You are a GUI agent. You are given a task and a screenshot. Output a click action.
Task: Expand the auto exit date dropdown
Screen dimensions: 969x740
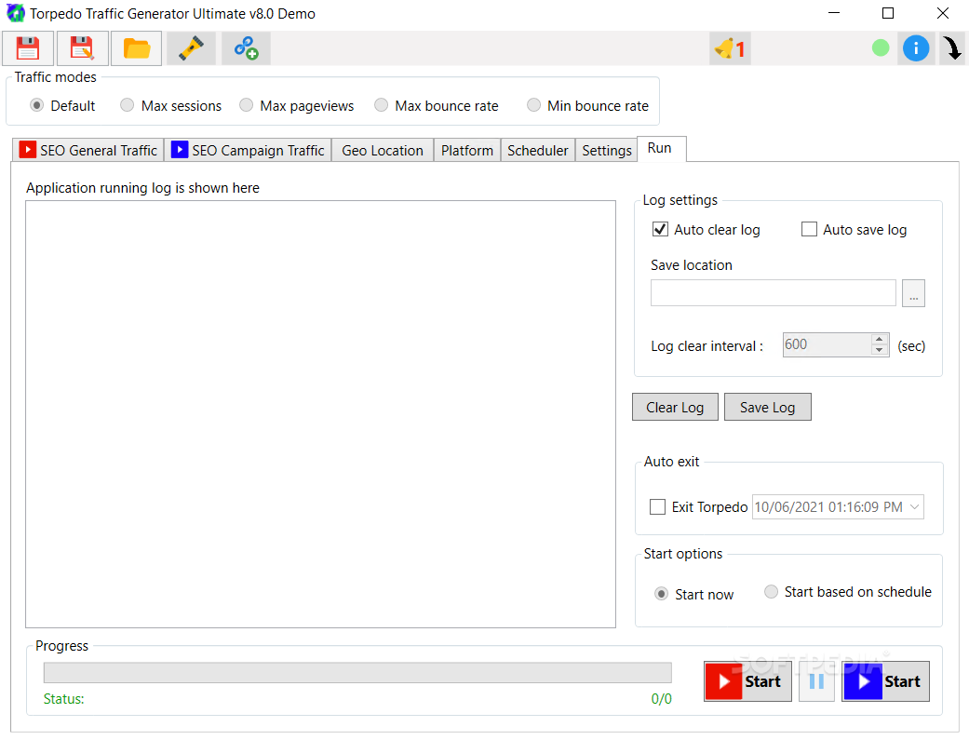pos(915,507)
